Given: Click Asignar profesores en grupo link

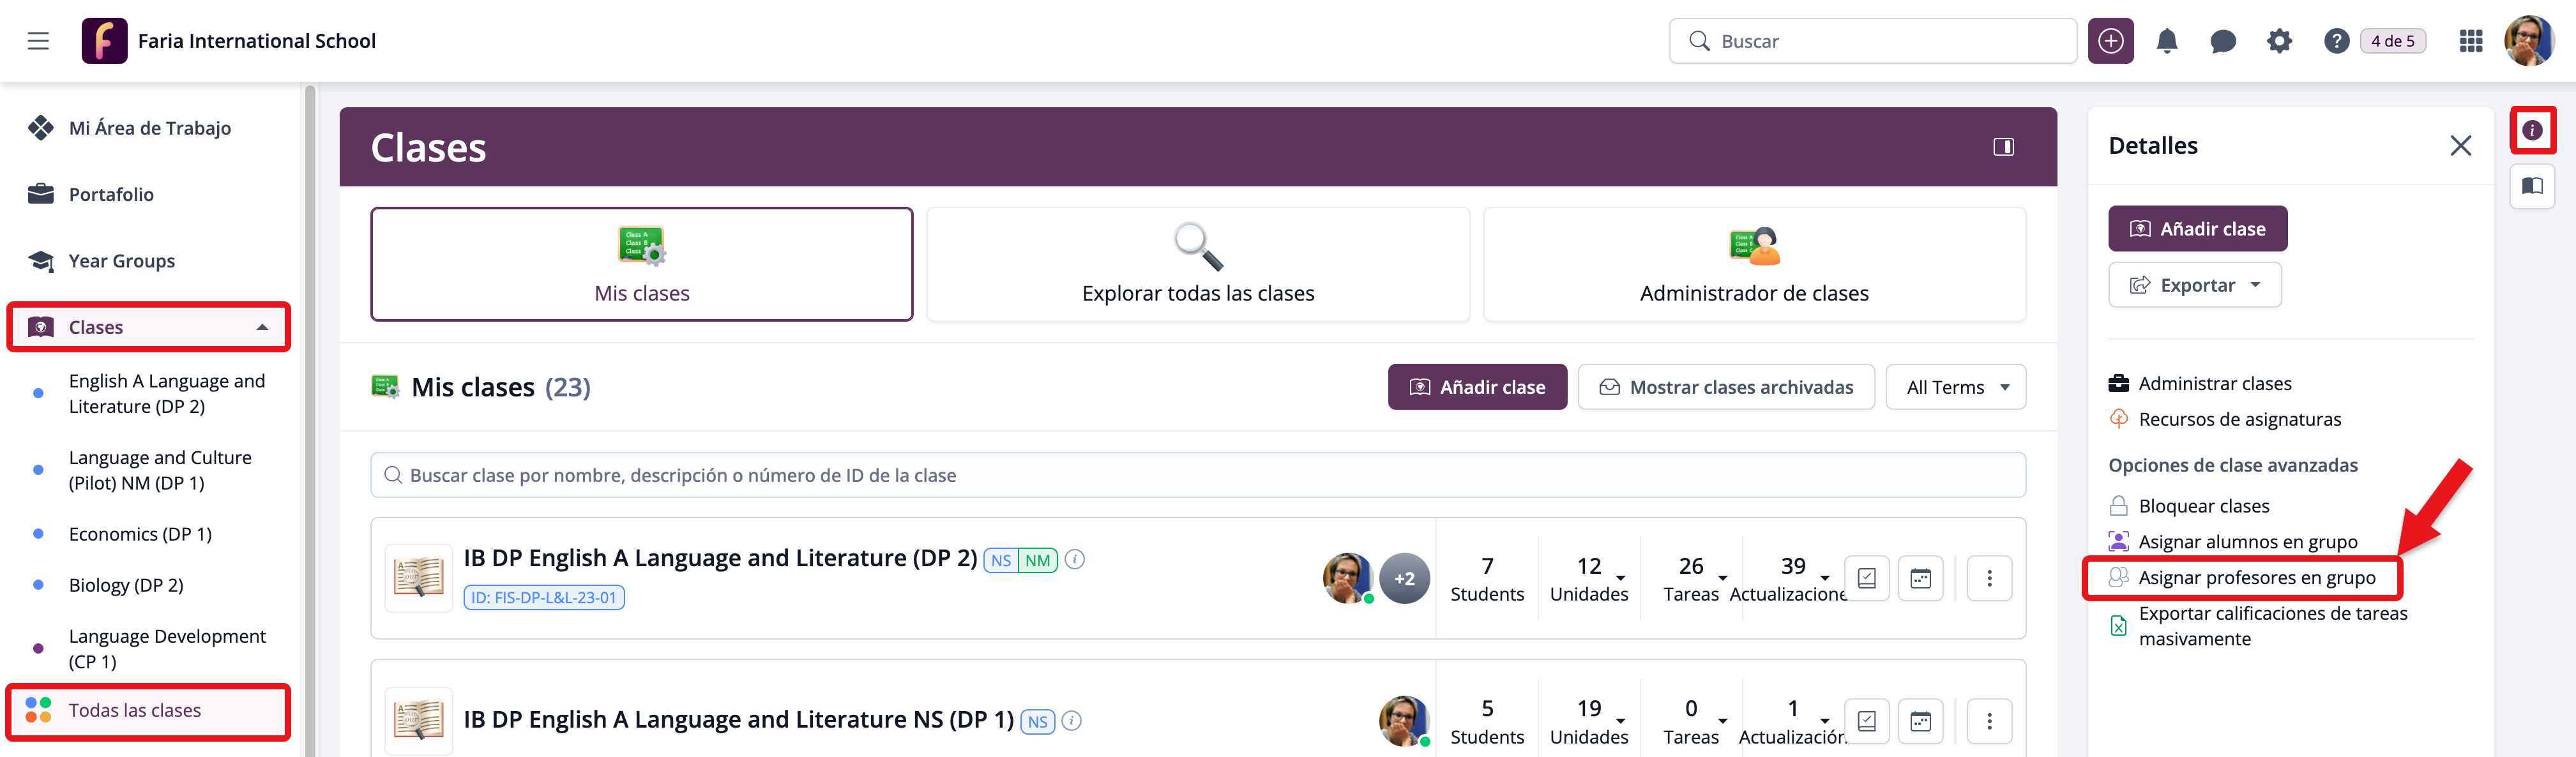Looking at the screenshot, I should coord(2256,577).
